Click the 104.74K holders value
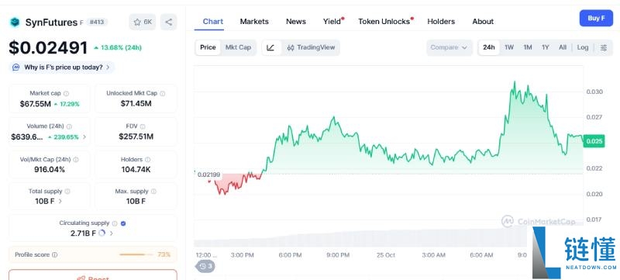This screenshot has width=620, height=280. click(x=136, y=170)
